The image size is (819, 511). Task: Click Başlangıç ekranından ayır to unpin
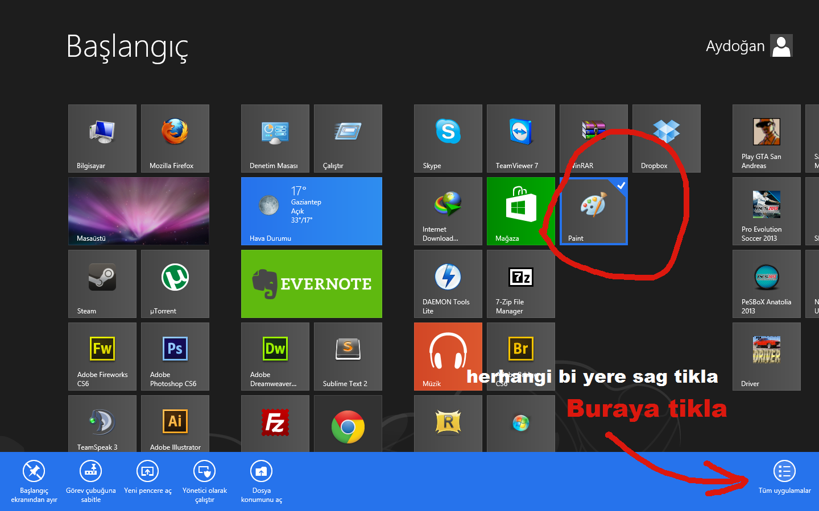34,481
